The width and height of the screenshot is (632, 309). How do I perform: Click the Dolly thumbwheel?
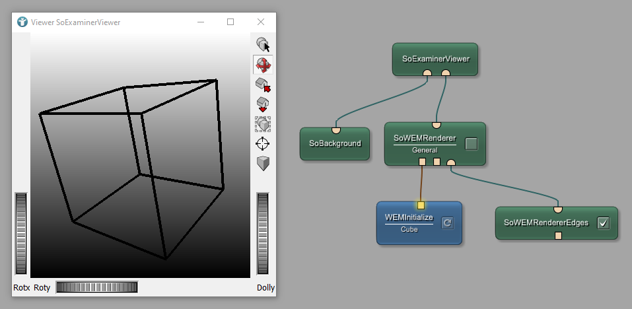click(x=263, y=234)
